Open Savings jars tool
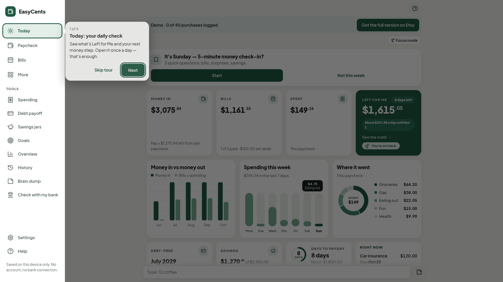The image size is (503, 282). (x=32, y=127)
